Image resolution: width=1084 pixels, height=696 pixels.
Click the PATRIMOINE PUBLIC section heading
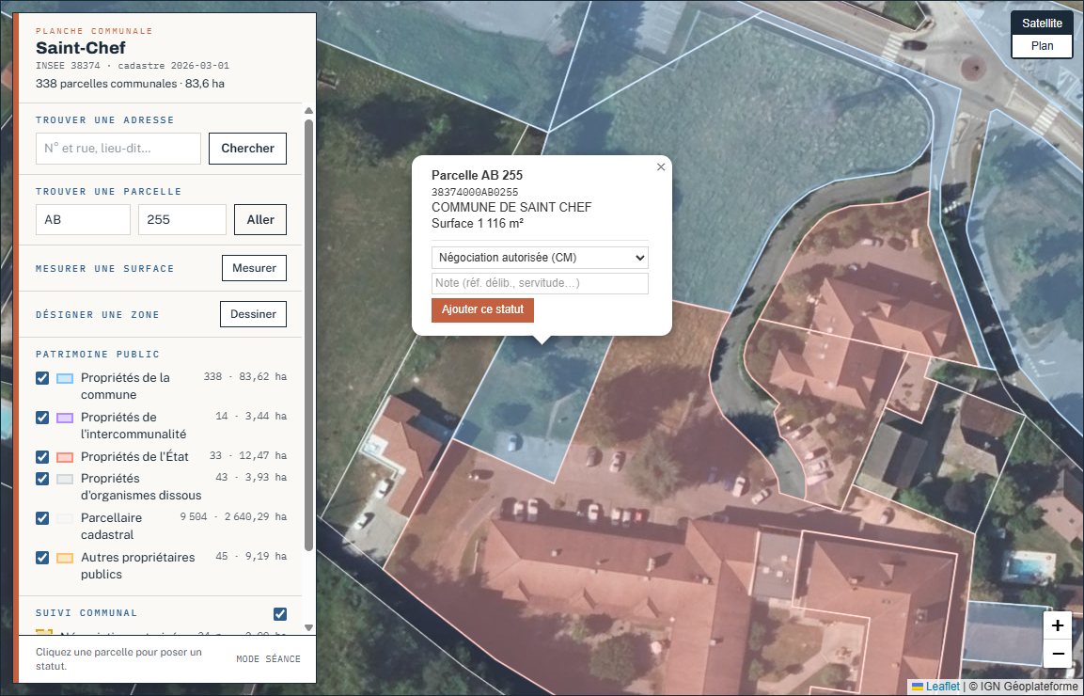pos(98,355)
